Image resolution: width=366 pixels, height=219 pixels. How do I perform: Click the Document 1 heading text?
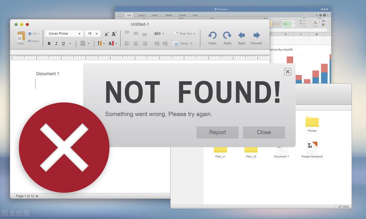[48, 74]
